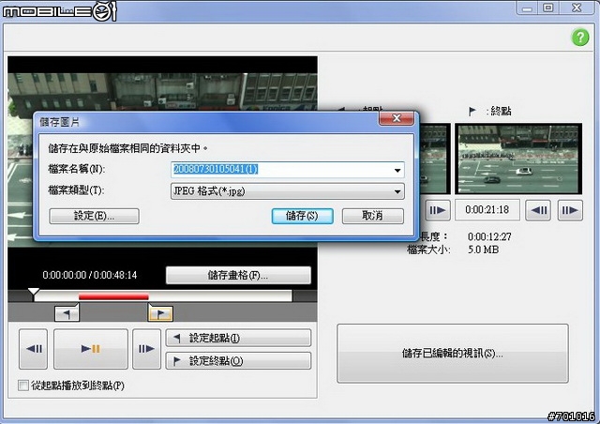Close the 儲存圖片 dialog

[x=397, y=118]
